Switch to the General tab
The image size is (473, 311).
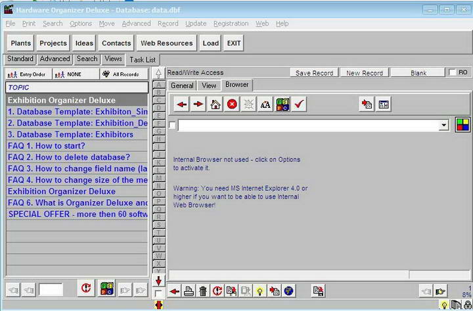[x=182, y=85]
